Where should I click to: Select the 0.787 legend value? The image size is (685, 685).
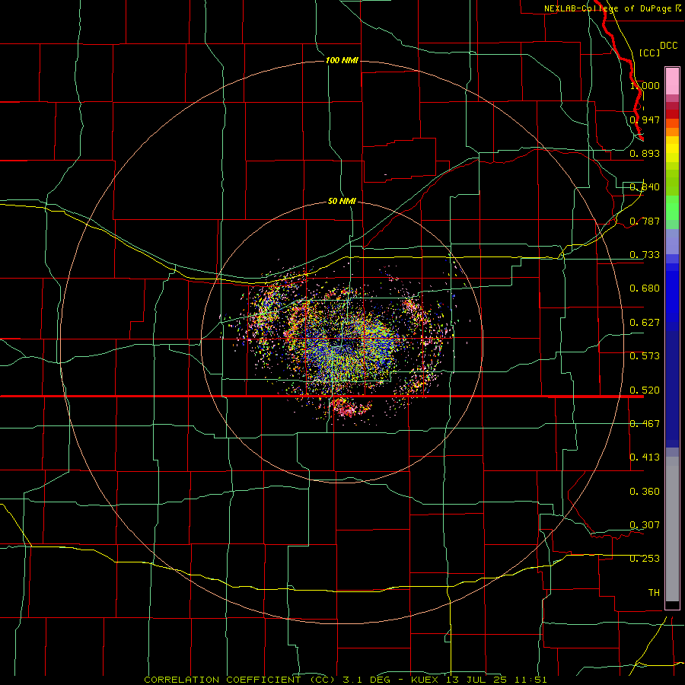pos(645,221)
